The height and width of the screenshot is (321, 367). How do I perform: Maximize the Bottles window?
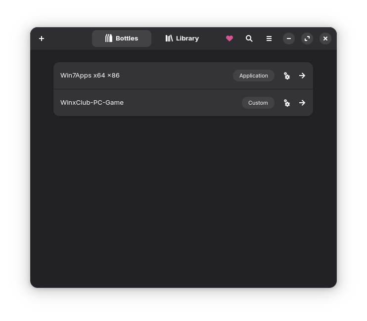(x=307, y=39)
